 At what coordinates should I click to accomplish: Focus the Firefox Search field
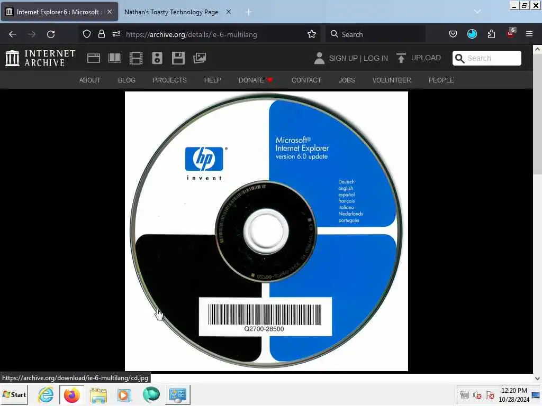pos(375,34)
